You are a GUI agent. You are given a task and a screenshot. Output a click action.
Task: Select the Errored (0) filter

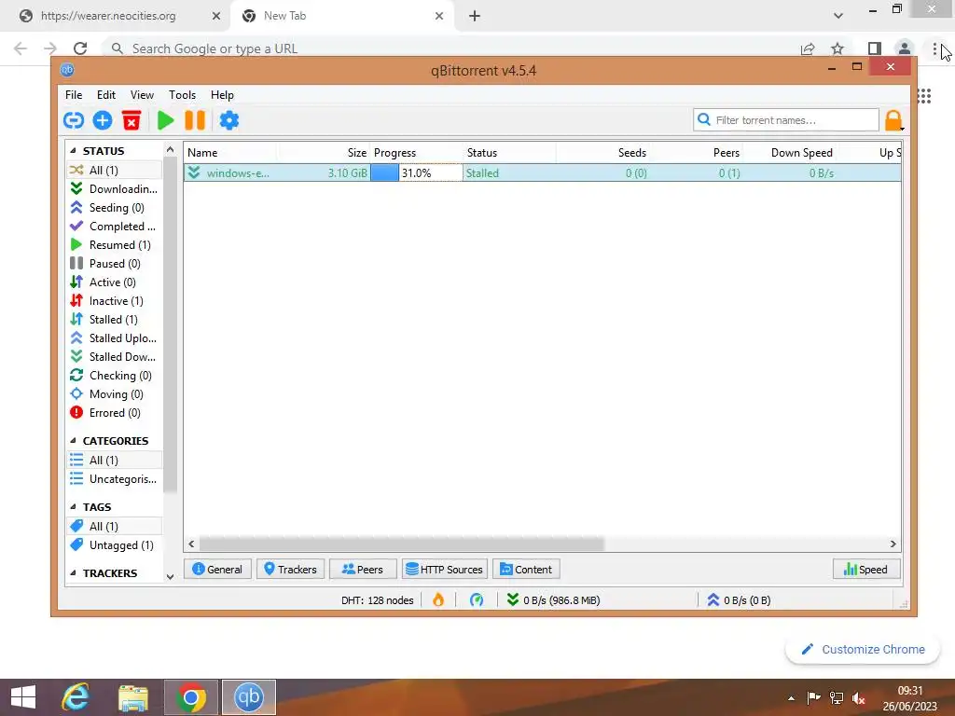pos(114,413)
